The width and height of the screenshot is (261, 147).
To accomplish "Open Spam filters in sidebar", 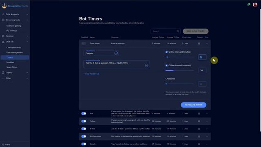I will click(12, 67).
